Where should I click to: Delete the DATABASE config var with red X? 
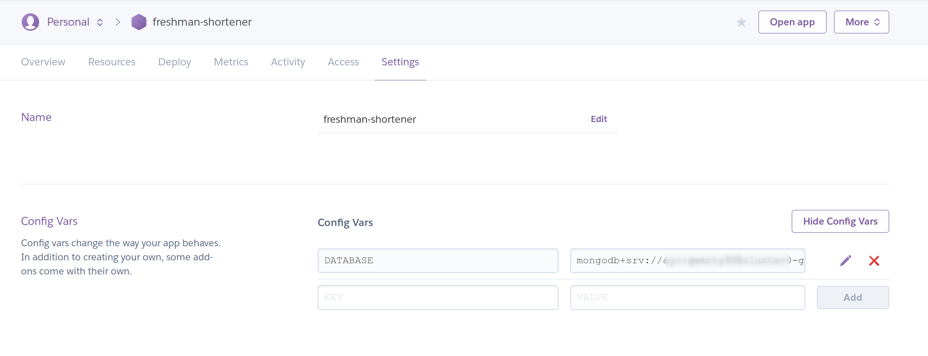coord(874,261)
